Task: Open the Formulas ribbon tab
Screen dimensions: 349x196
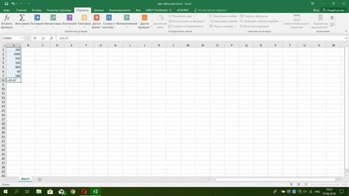Action: pyautogui.click(x=82, y=10)
